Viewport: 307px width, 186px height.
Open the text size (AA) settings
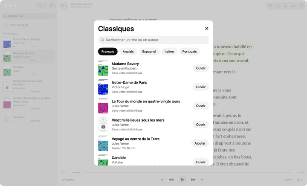pos(293,6)
